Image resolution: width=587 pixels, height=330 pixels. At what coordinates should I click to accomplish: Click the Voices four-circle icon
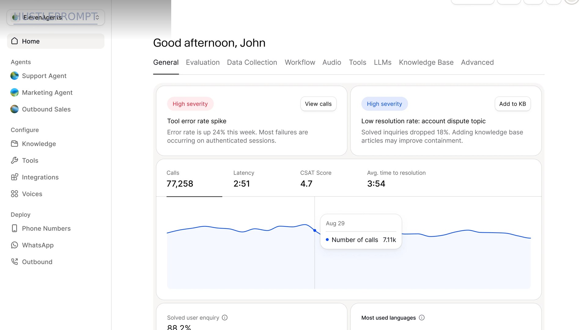coord(14,194)
